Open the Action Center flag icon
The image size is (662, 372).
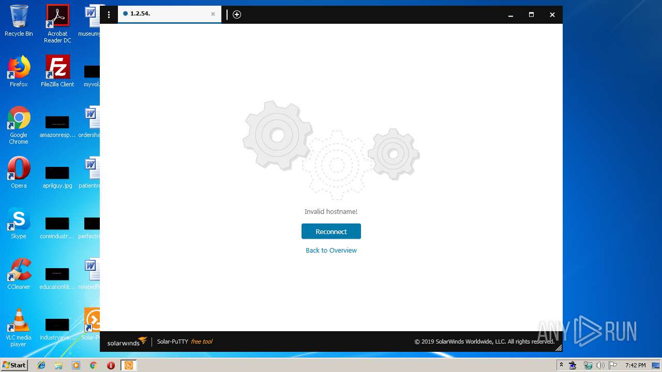click(x=612, y=365)
